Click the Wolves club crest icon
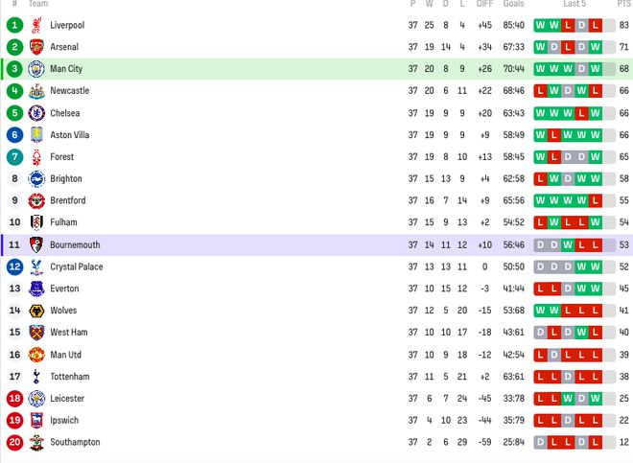Screen dimensions: 633x463 click(x=36, y=311)
